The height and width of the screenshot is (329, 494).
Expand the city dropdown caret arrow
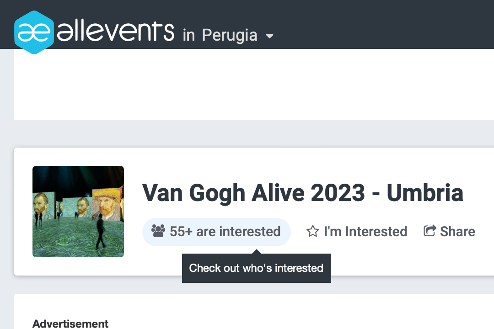270,36
